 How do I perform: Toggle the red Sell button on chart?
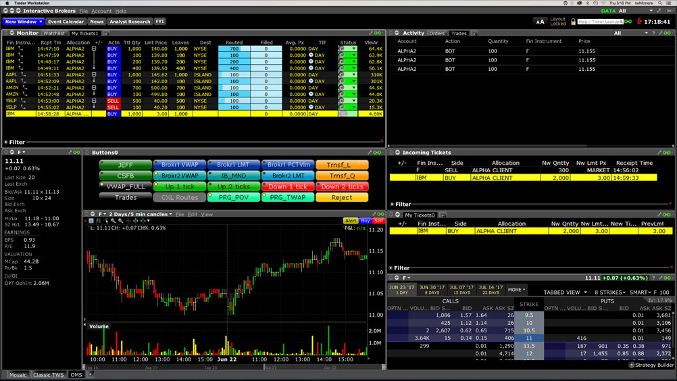(x=378, y=221)
